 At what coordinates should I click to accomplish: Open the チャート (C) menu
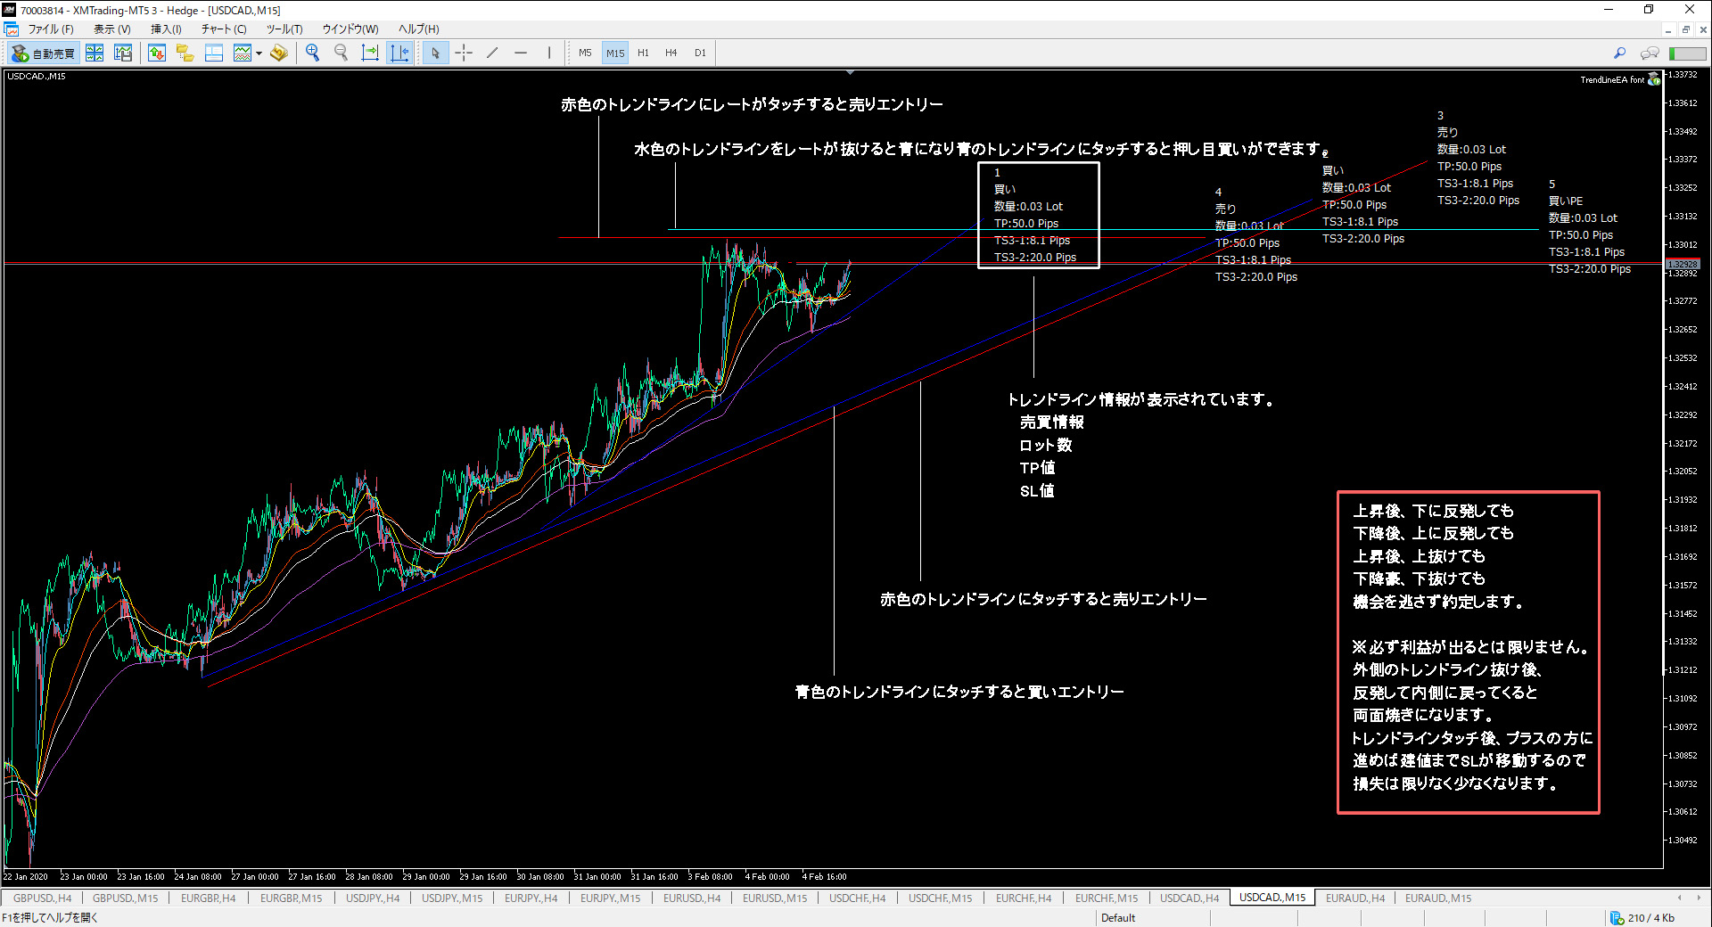coord(224,29)
